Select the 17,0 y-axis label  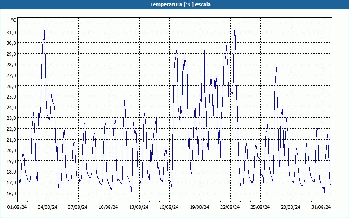pos(11,183)
